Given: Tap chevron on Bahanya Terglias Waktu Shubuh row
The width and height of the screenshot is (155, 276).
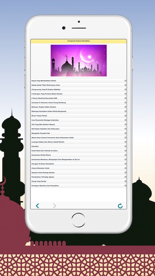Looking at the screenshot, I should click(x=125, y=107).
